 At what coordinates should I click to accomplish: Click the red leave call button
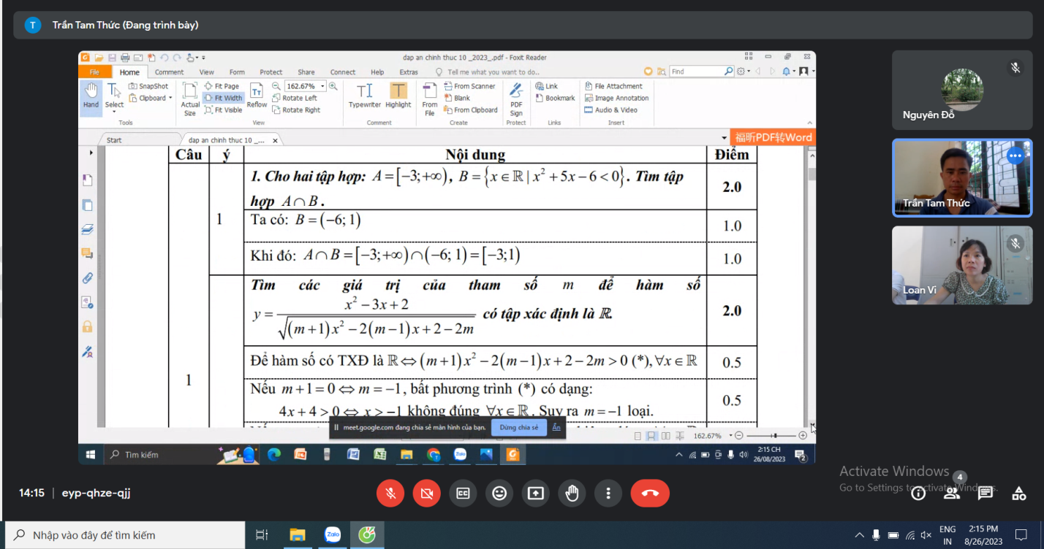649,494
